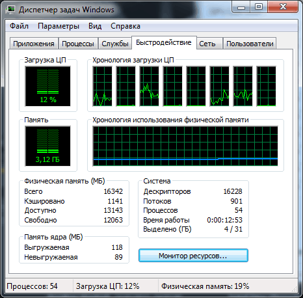Switch to the Пользователи tab
Screen dimensions: 303x298
(x=250, y=44)
